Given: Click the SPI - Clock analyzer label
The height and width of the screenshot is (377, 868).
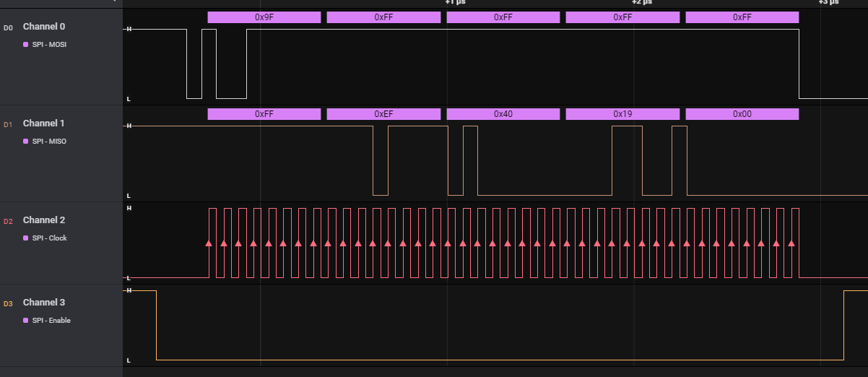Looking at the screenshot, I should 50,238.
